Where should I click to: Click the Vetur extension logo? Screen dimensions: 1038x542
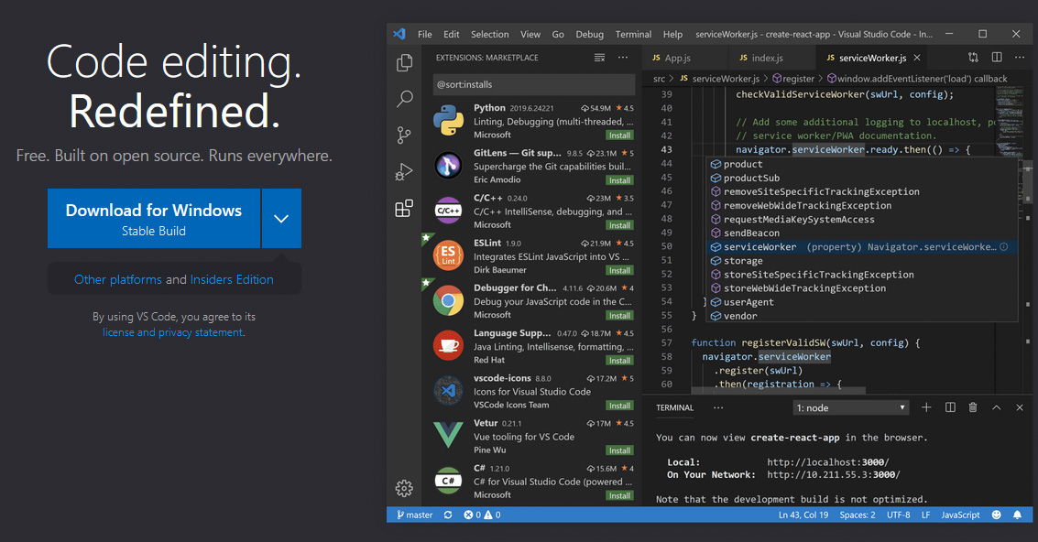click(448, 435)
